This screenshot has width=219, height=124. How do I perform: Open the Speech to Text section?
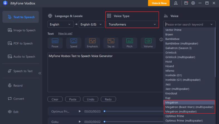[20, 71]
